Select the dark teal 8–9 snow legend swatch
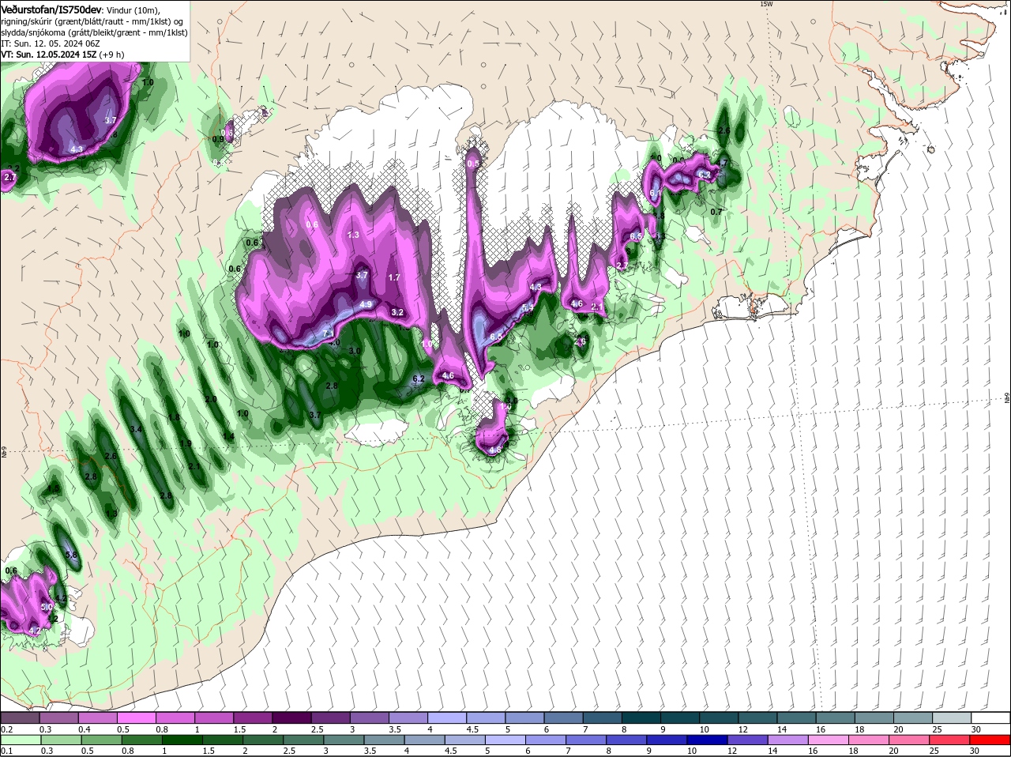This screenshot has height=757, width=1011. click(643, 717)
